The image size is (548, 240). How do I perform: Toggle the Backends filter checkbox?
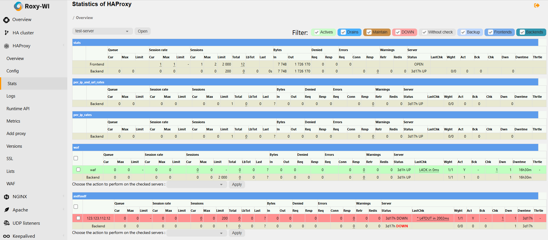click(x=522, y=32)
